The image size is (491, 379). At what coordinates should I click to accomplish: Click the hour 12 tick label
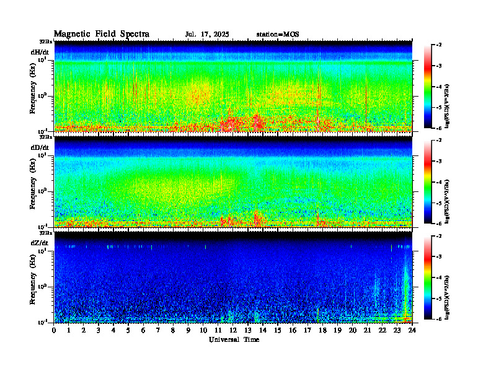pos(233,330)
